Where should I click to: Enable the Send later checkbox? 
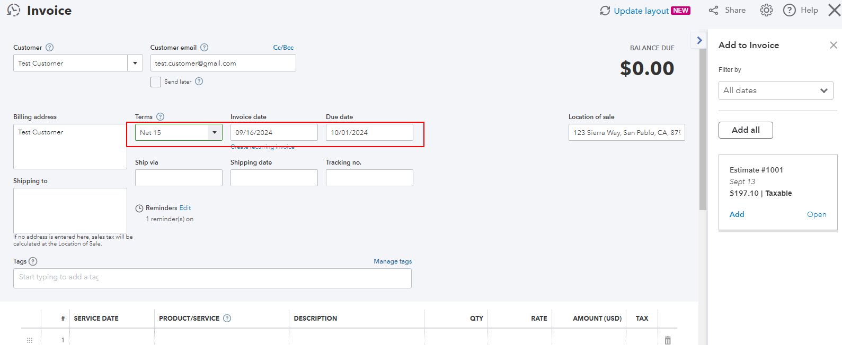coord(156,82)
